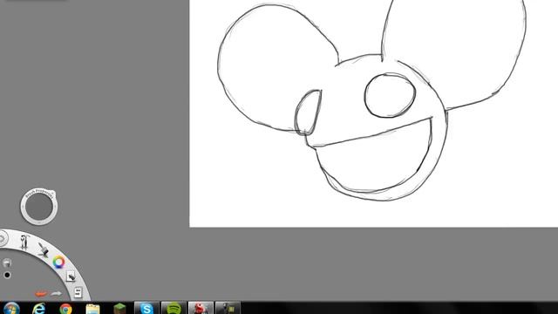Viewport: 558px width, 314px height.
Task: Switch to Skype in the taskbar
Action: point(146,308)
